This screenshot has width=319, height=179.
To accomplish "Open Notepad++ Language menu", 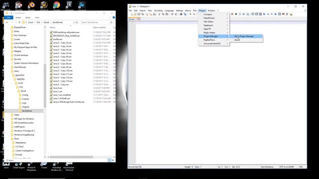I will click(x=169, y=10).
